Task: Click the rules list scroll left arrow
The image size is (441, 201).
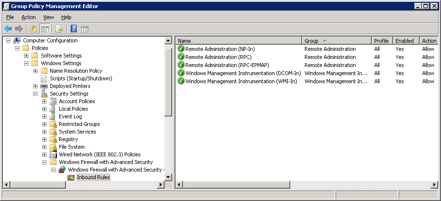Action: pos(179,185)
